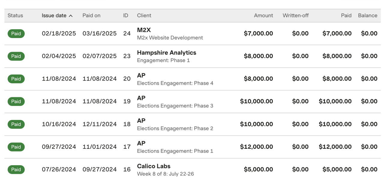384x179 pixels.
Task: Click the Paid badge on the Hampshire Analytics row
Action: point(16,56)
